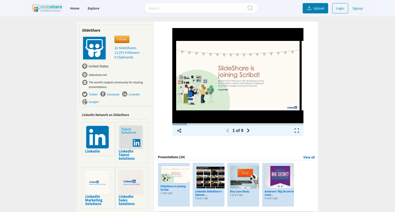Open the Home menu item

click(75, 8)
